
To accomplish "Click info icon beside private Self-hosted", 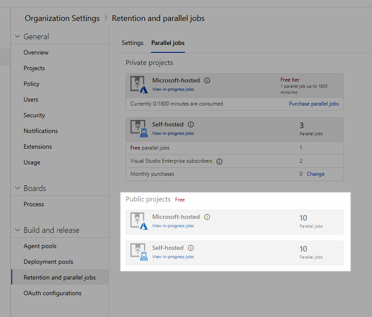I will tap(191, 125).
